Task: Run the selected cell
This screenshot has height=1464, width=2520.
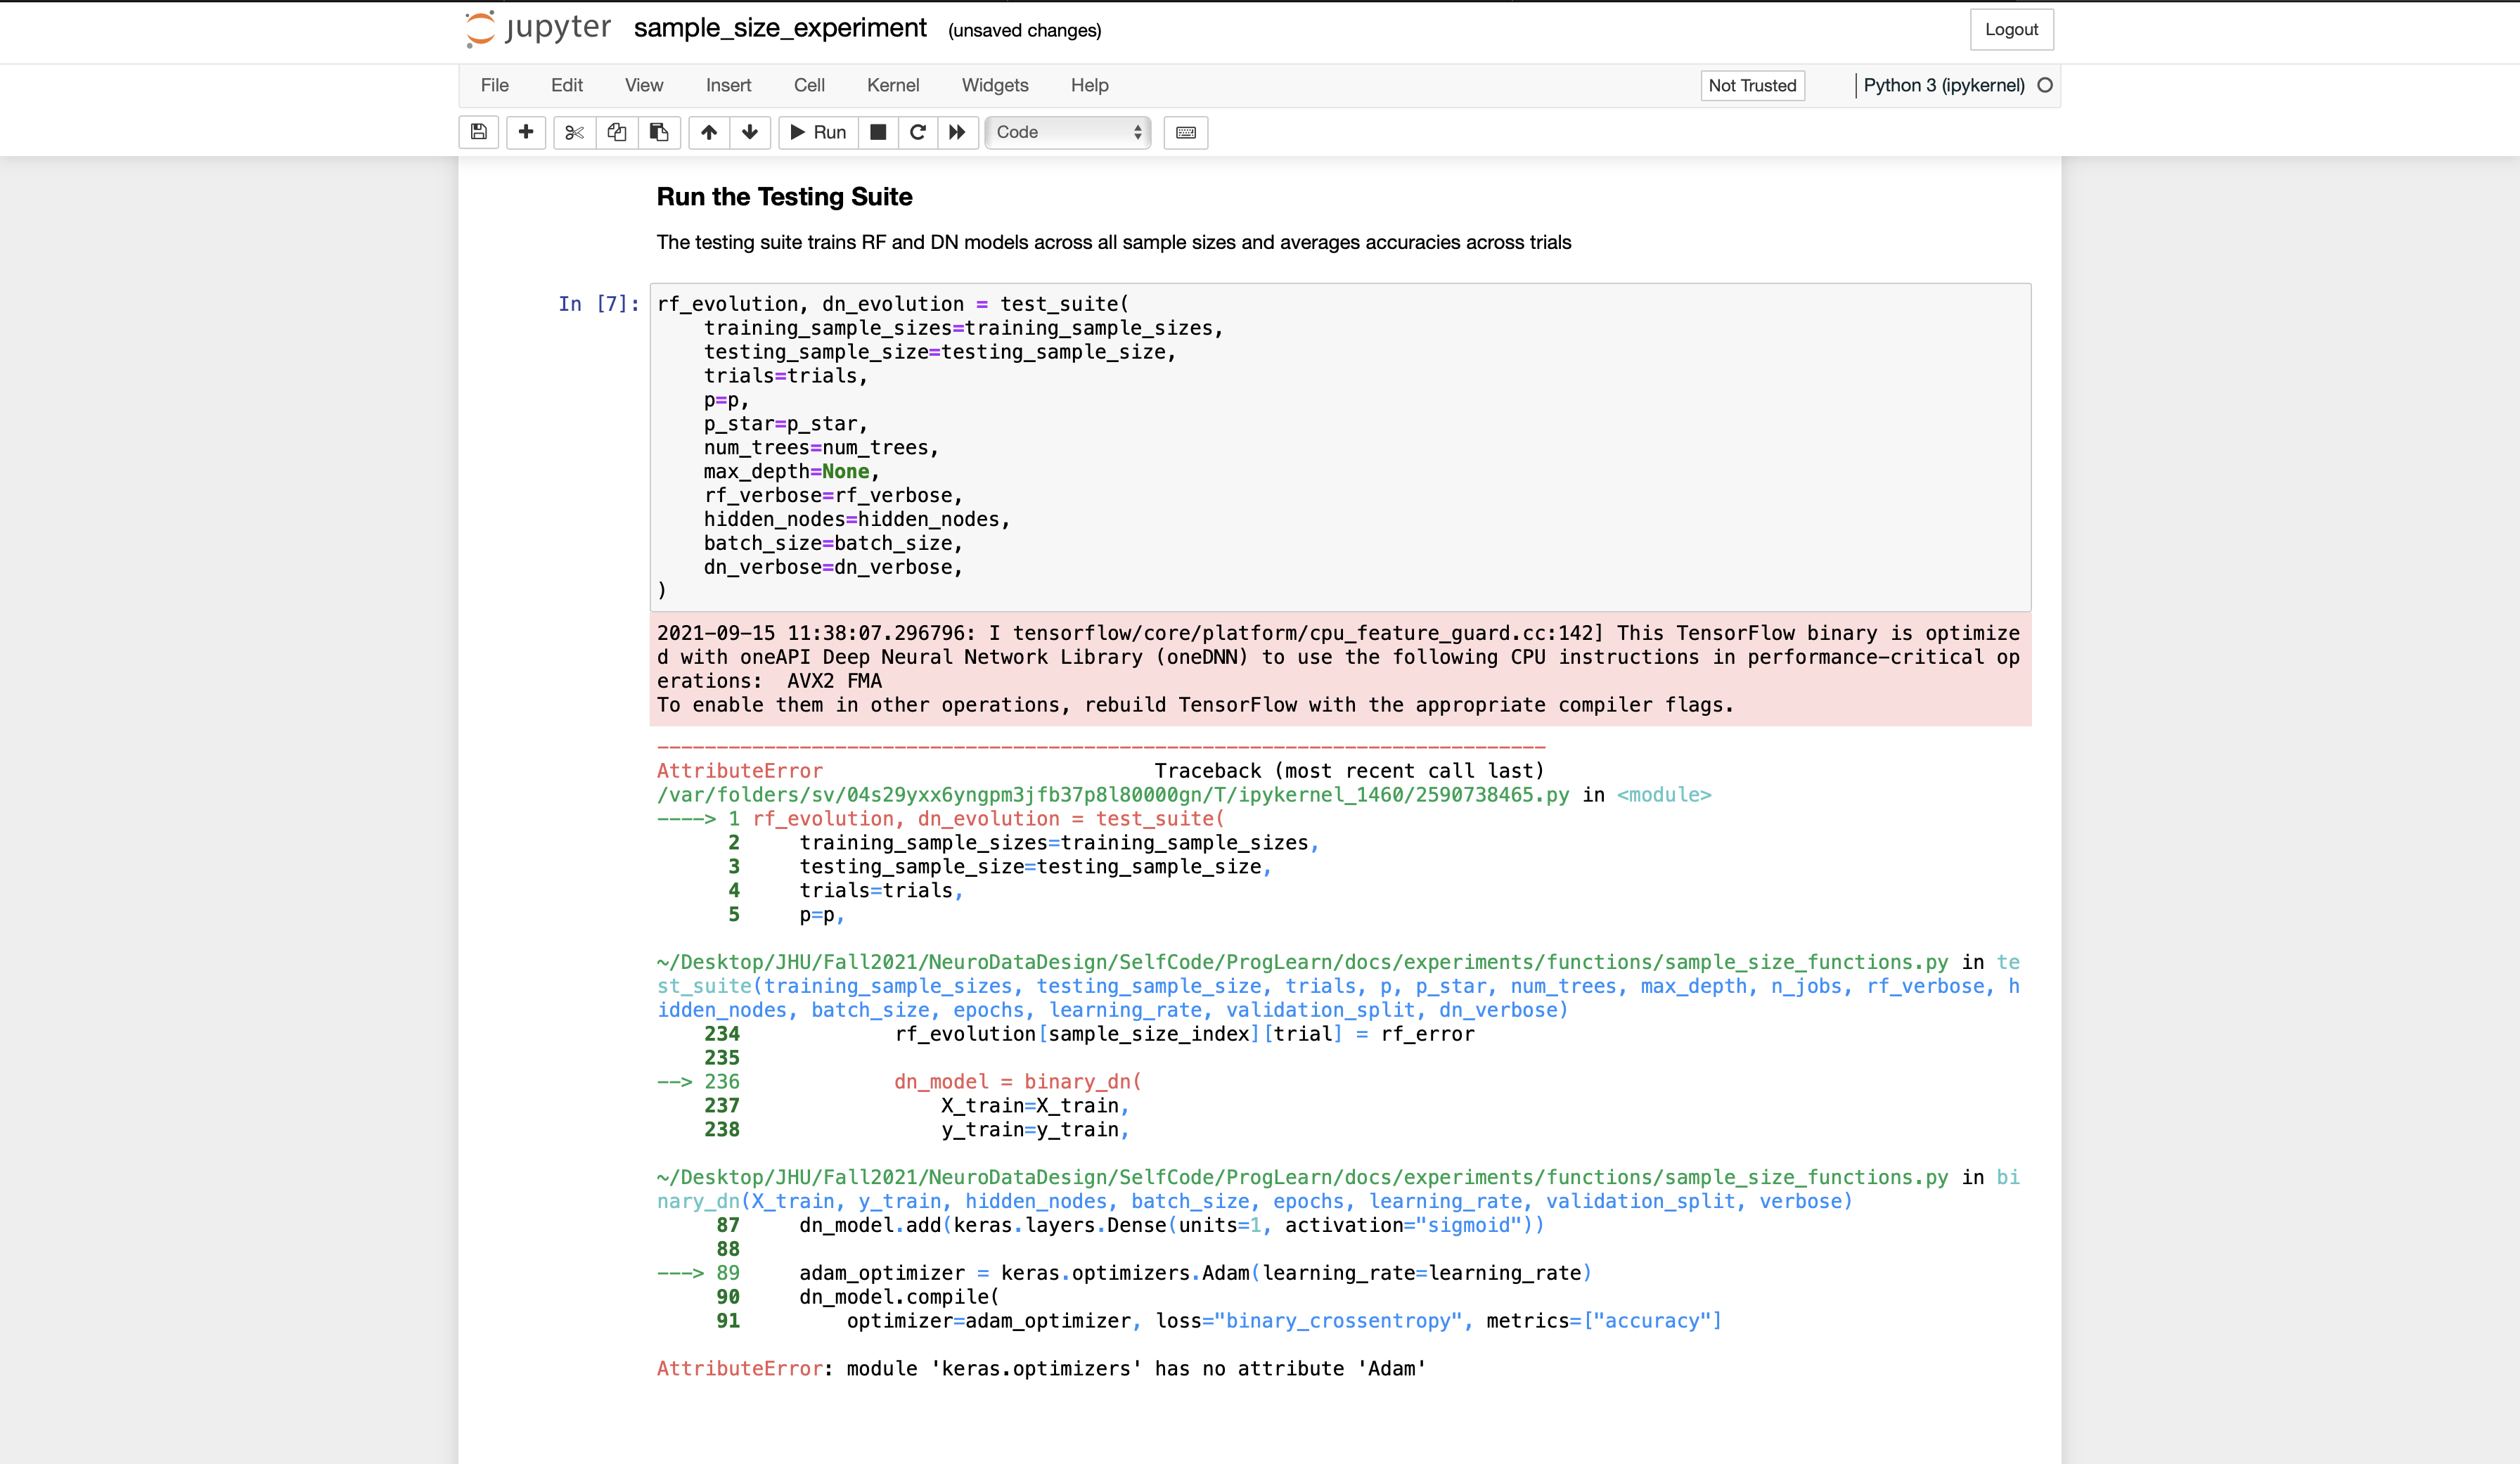Action: (x=817, y=132)
